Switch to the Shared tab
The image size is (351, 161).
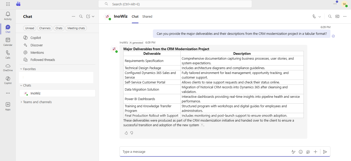point(147,16)
